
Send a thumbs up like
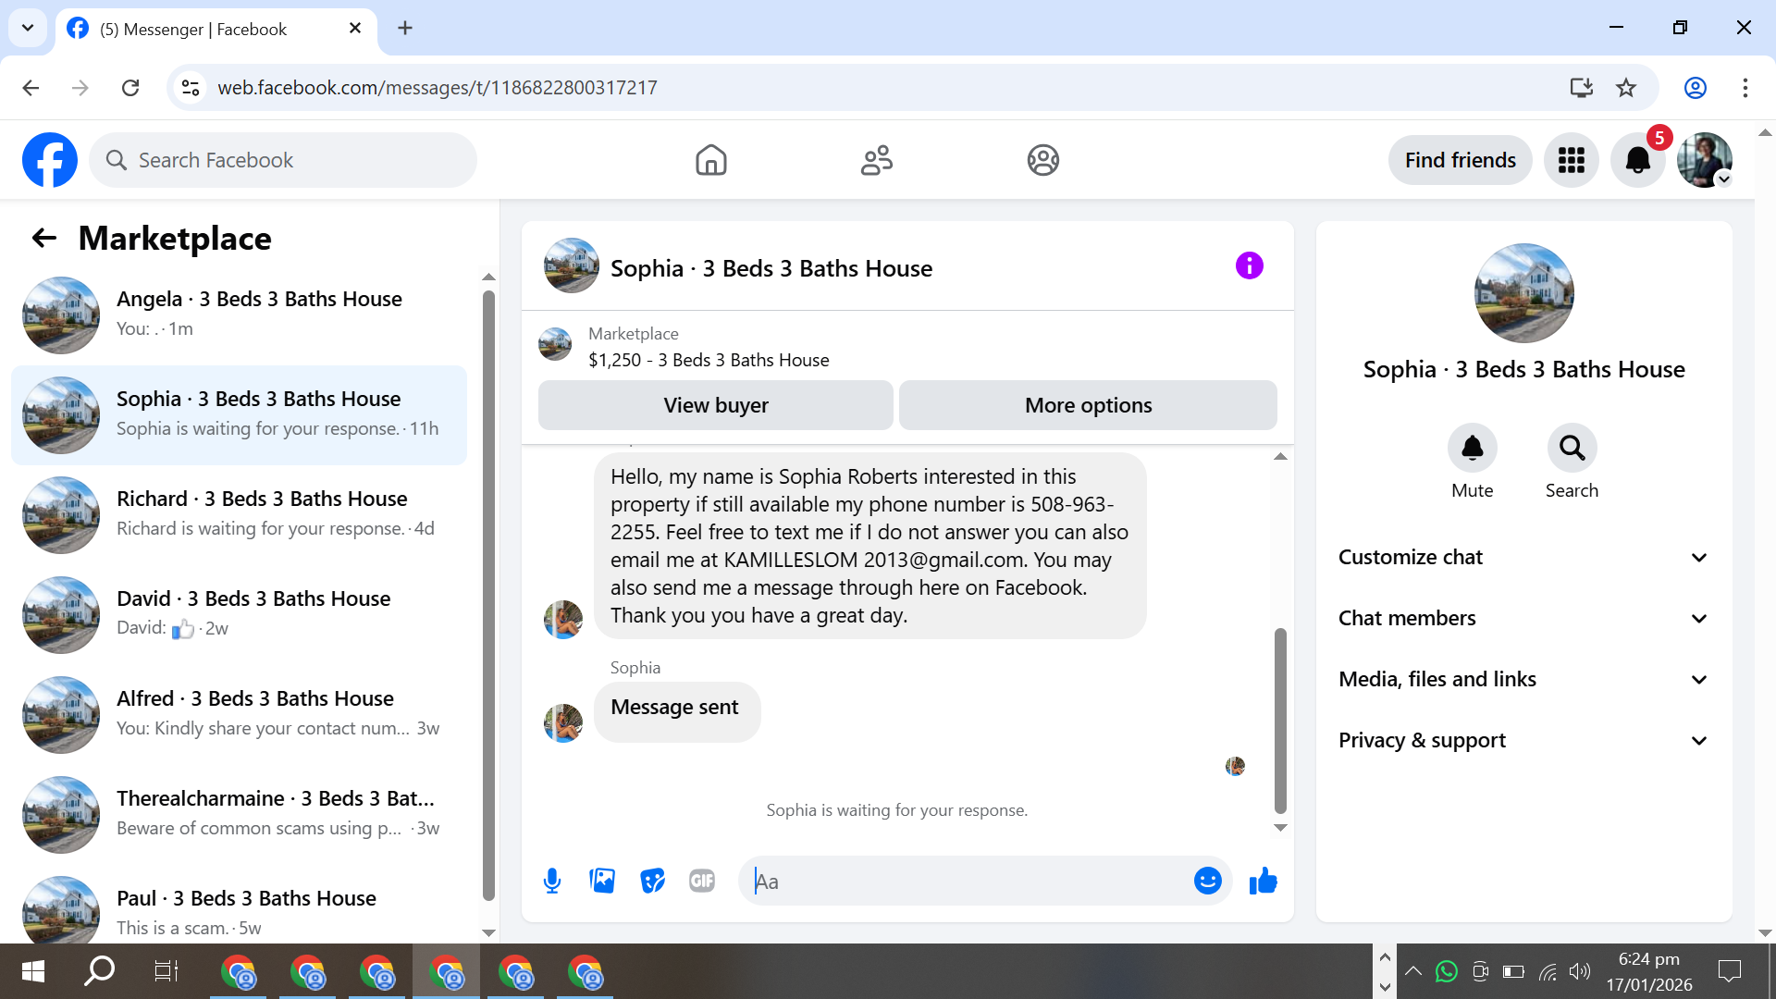[x=1263, y=881]
